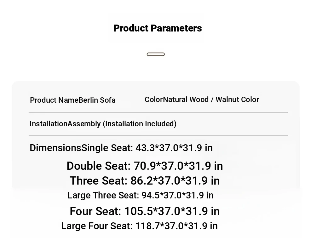Click the Single Seat 43.3 dimensions line
This screenshot has height=240, width=311.
point(147,148)
